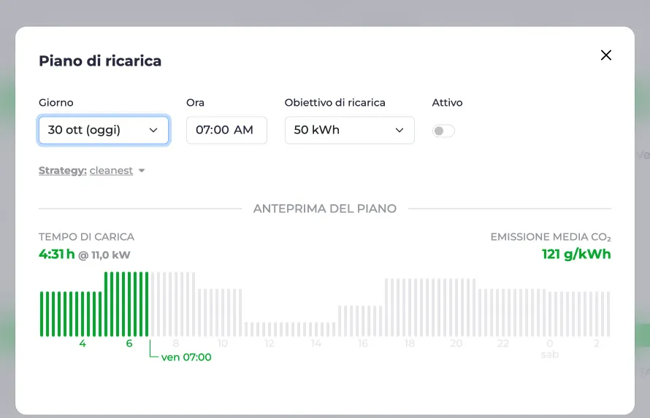This screenshot has width=650, height=418.
Task: Close the Piano di ricarica dialog
Action: 605,55
